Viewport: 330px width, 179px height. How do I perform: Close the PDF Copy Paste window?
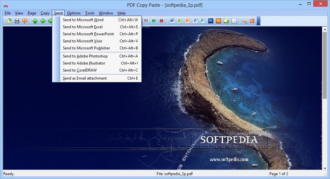click(321, 4)
